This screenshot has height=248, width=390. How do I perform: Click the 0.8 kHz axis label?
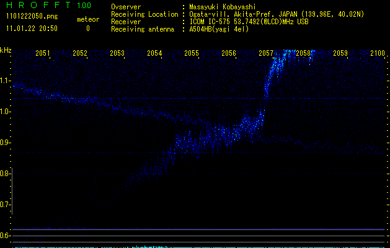point(4,174)
